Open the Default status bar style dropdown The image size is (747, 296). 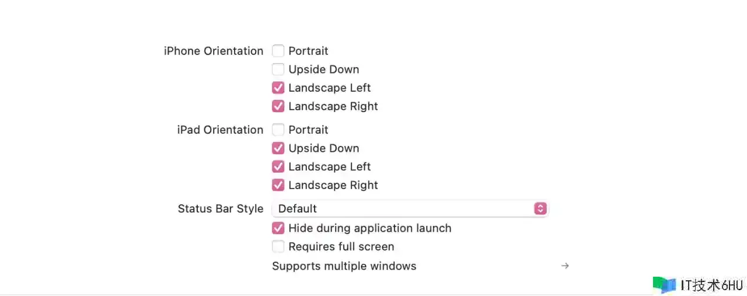click(403, 208)
